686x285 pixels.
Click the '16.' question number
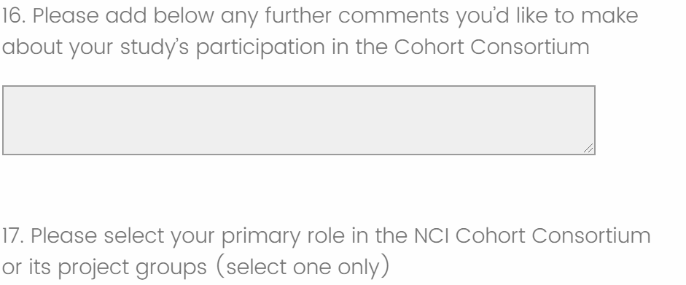point(14,16)
